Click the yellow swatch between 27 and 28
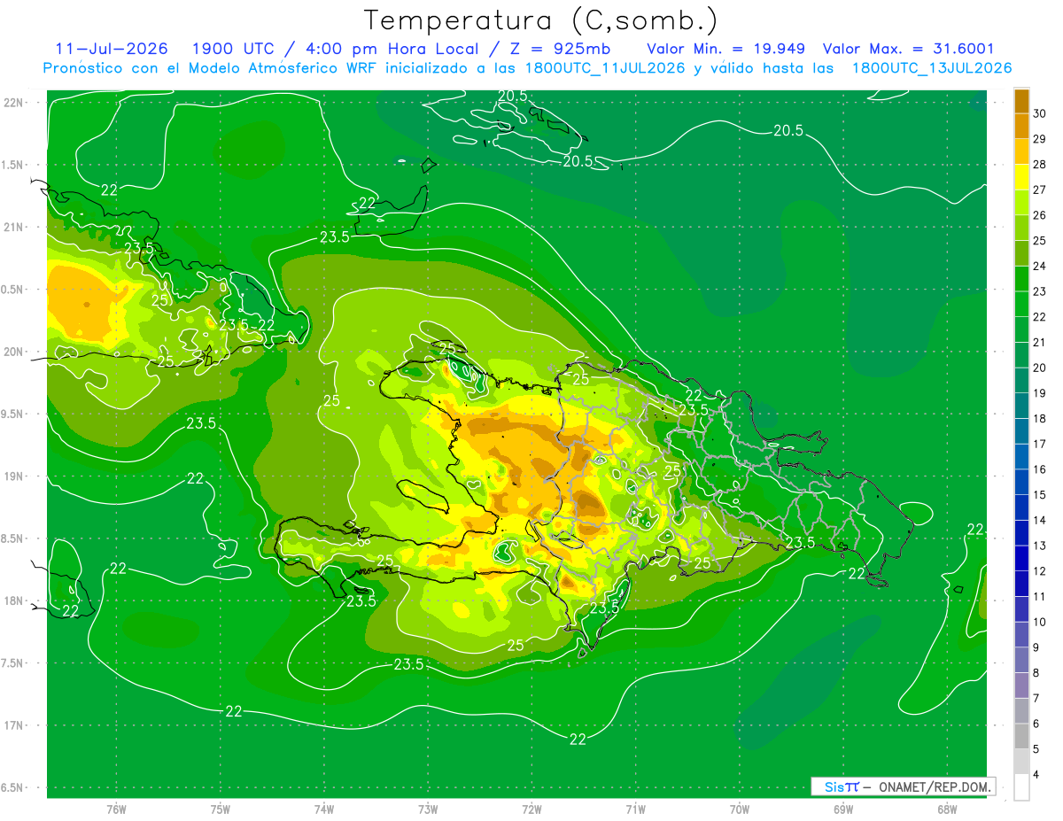The width and height of the screenshot is (1063, 821). pyautogui.click(x=1021, y=177)
